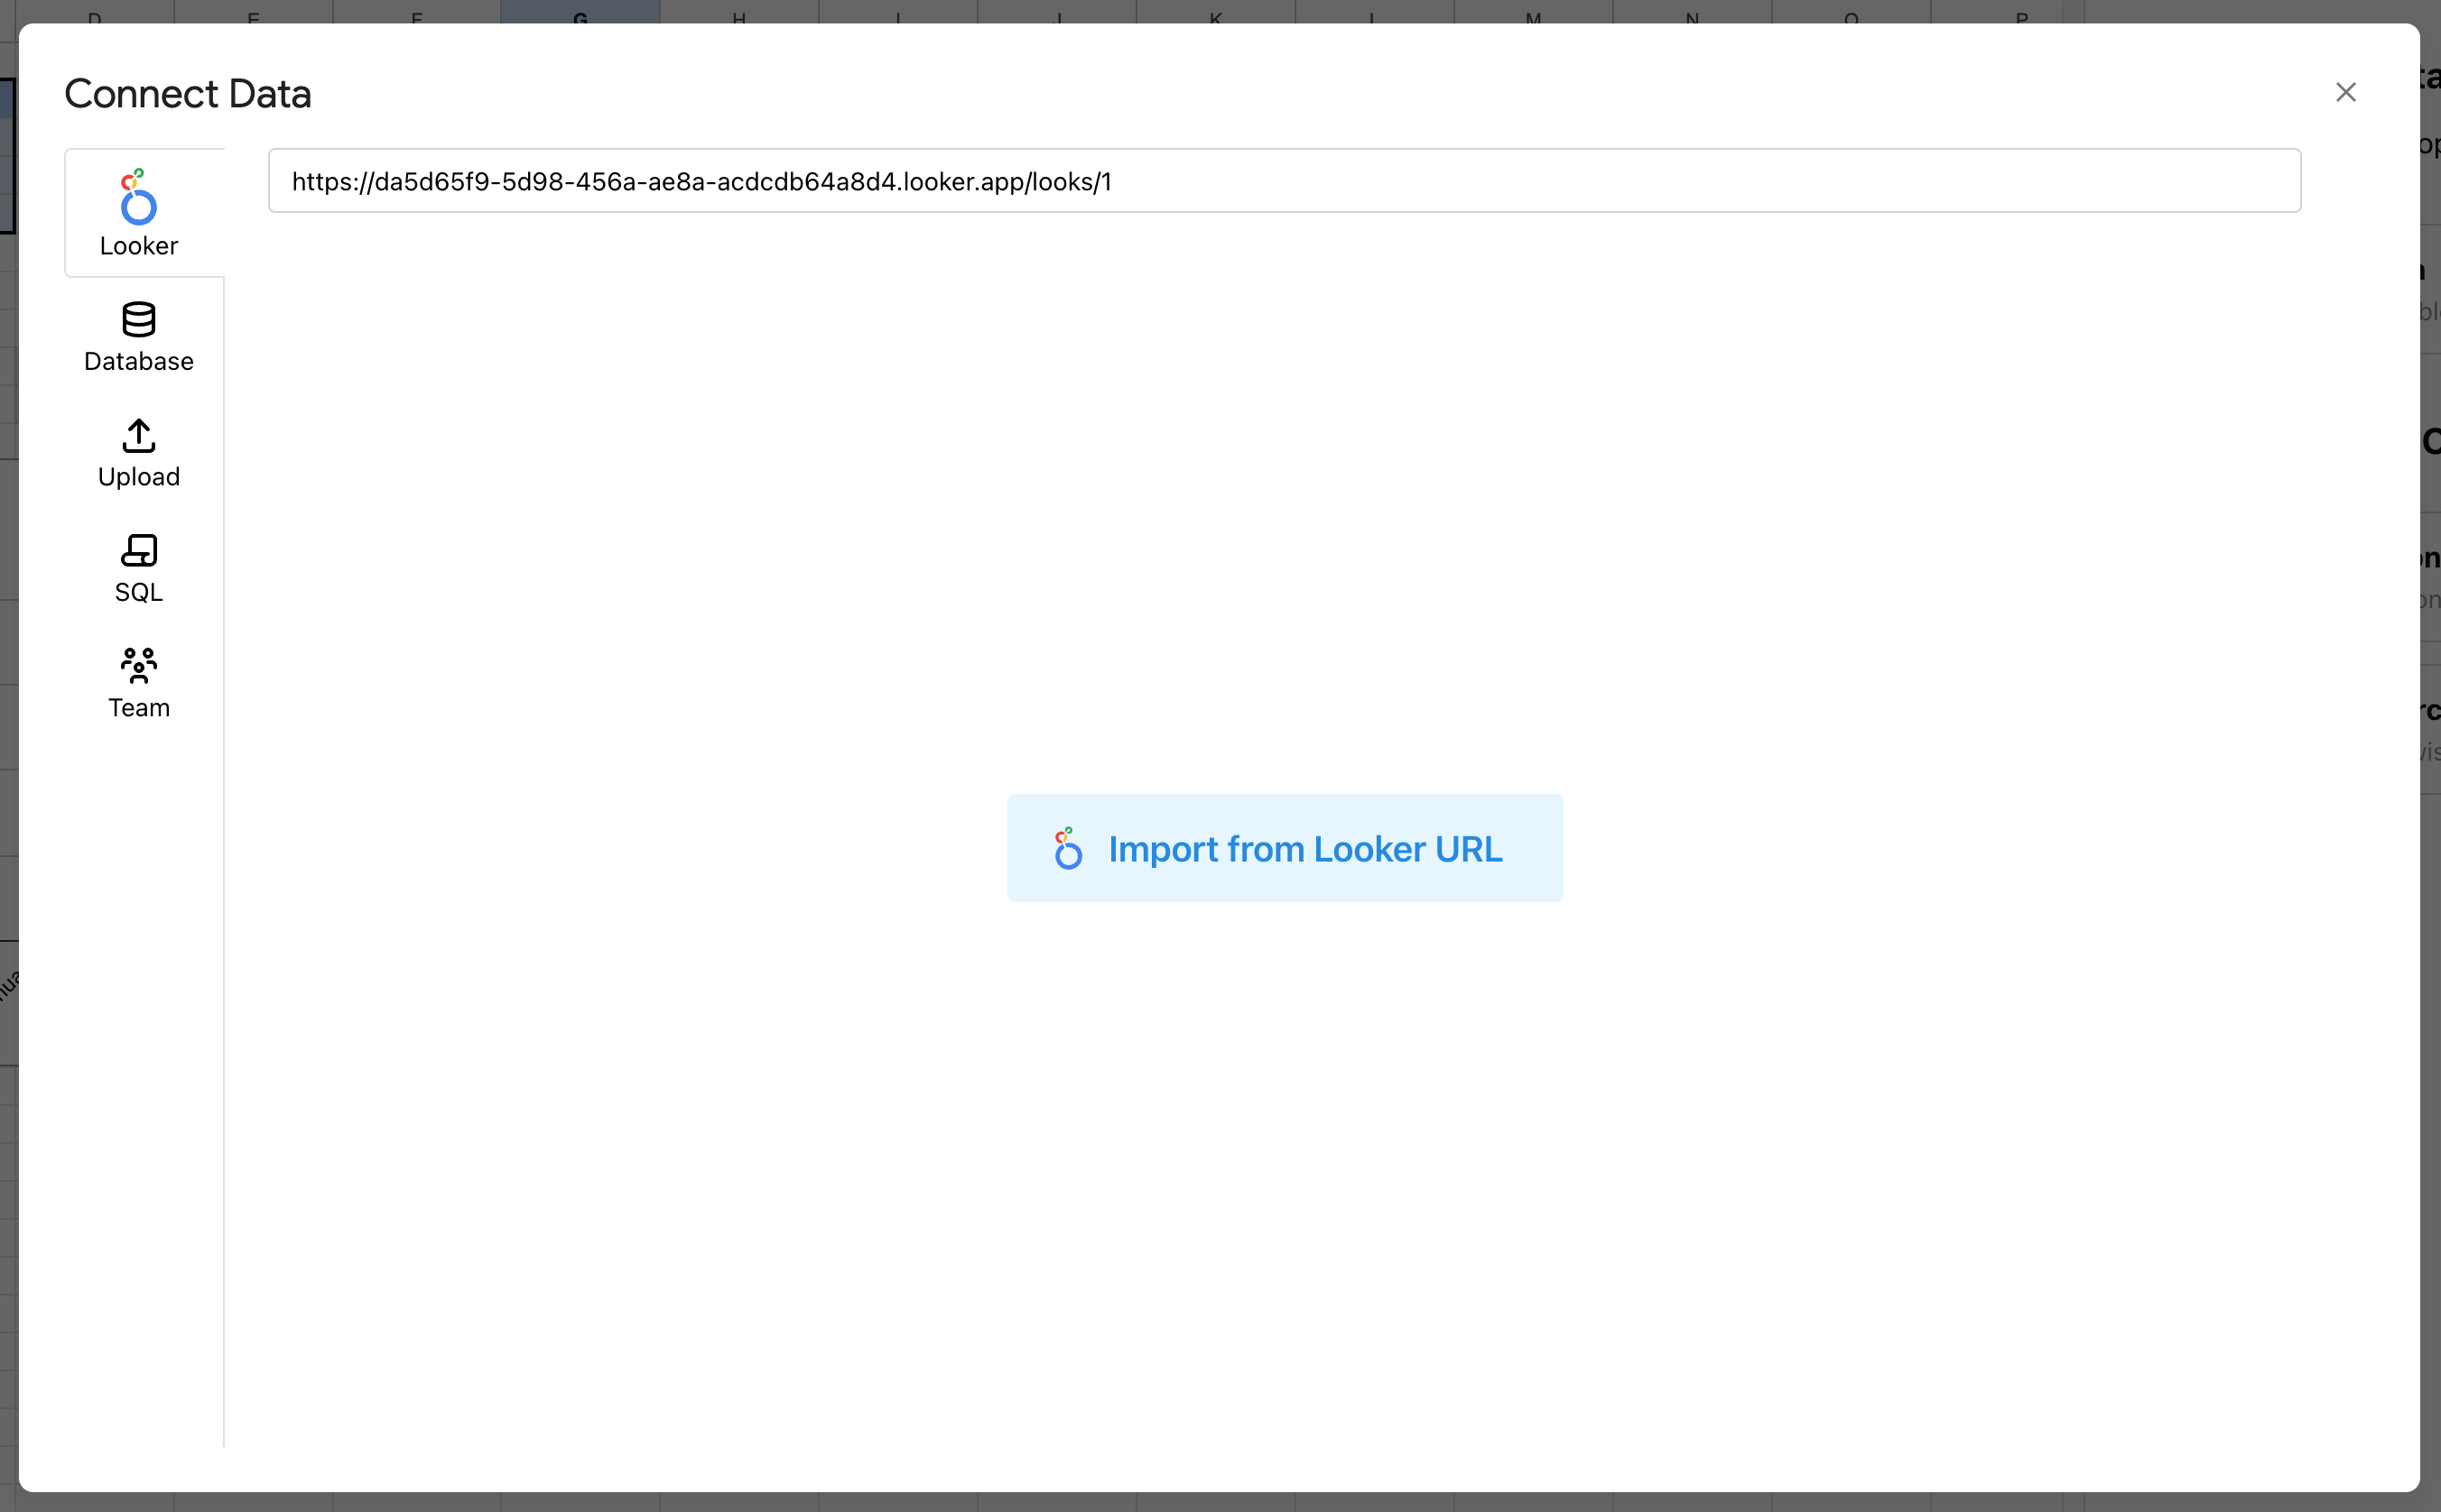Viewport: 2441px width, 1512px height.
Task: Click Looker logo inside the import button
Action: point(1067,848)
